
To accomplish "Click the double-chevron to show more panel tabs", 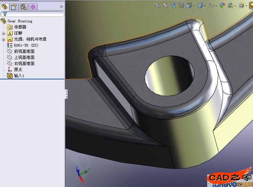I will pyautogui.click(x=61, y=6).
